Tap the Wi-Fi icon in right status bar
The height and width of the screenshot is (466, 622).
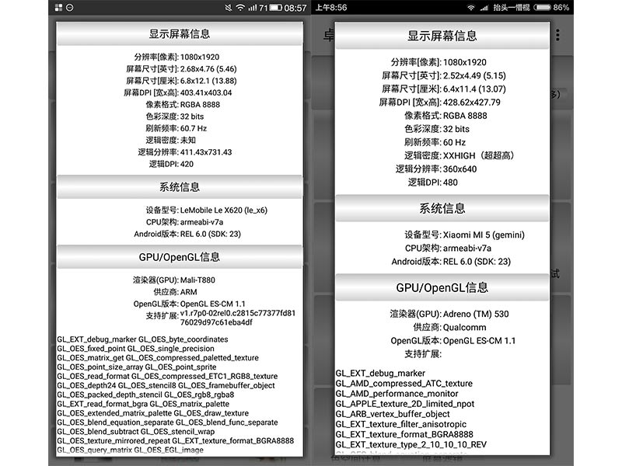coord(470,7)
